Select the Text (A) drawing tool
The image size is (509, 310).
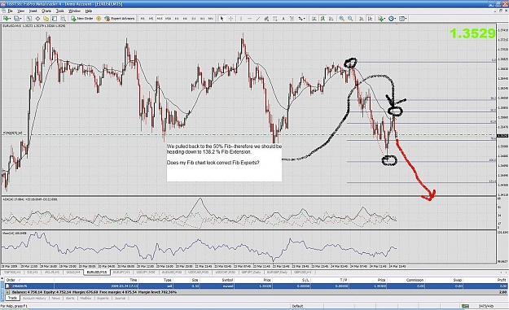point(283,19)
